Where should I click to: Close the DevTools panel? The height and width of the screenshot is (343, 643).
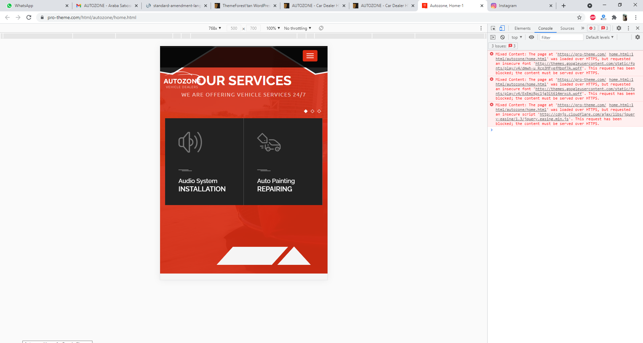click(638, 28)
